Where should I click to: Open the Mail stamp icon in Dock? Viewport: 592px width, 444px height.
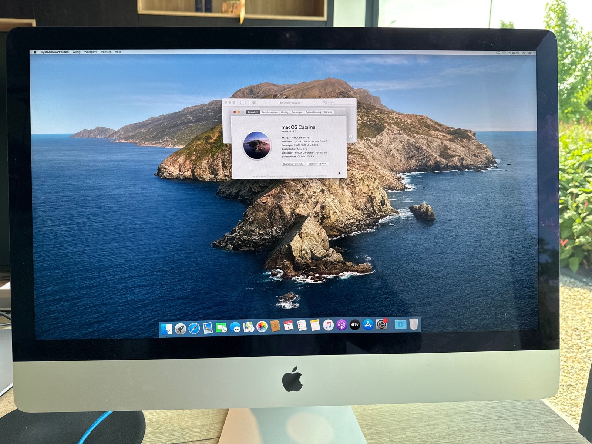coord(208,327)
